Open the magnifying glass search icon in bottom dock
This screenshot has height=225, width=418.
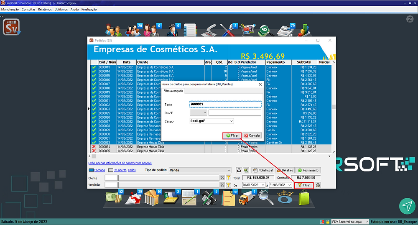(x=266, y=197)
